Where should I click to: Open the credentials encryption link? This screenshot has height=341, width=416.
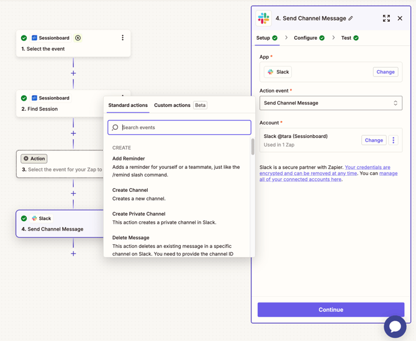(x=325, y=170)
